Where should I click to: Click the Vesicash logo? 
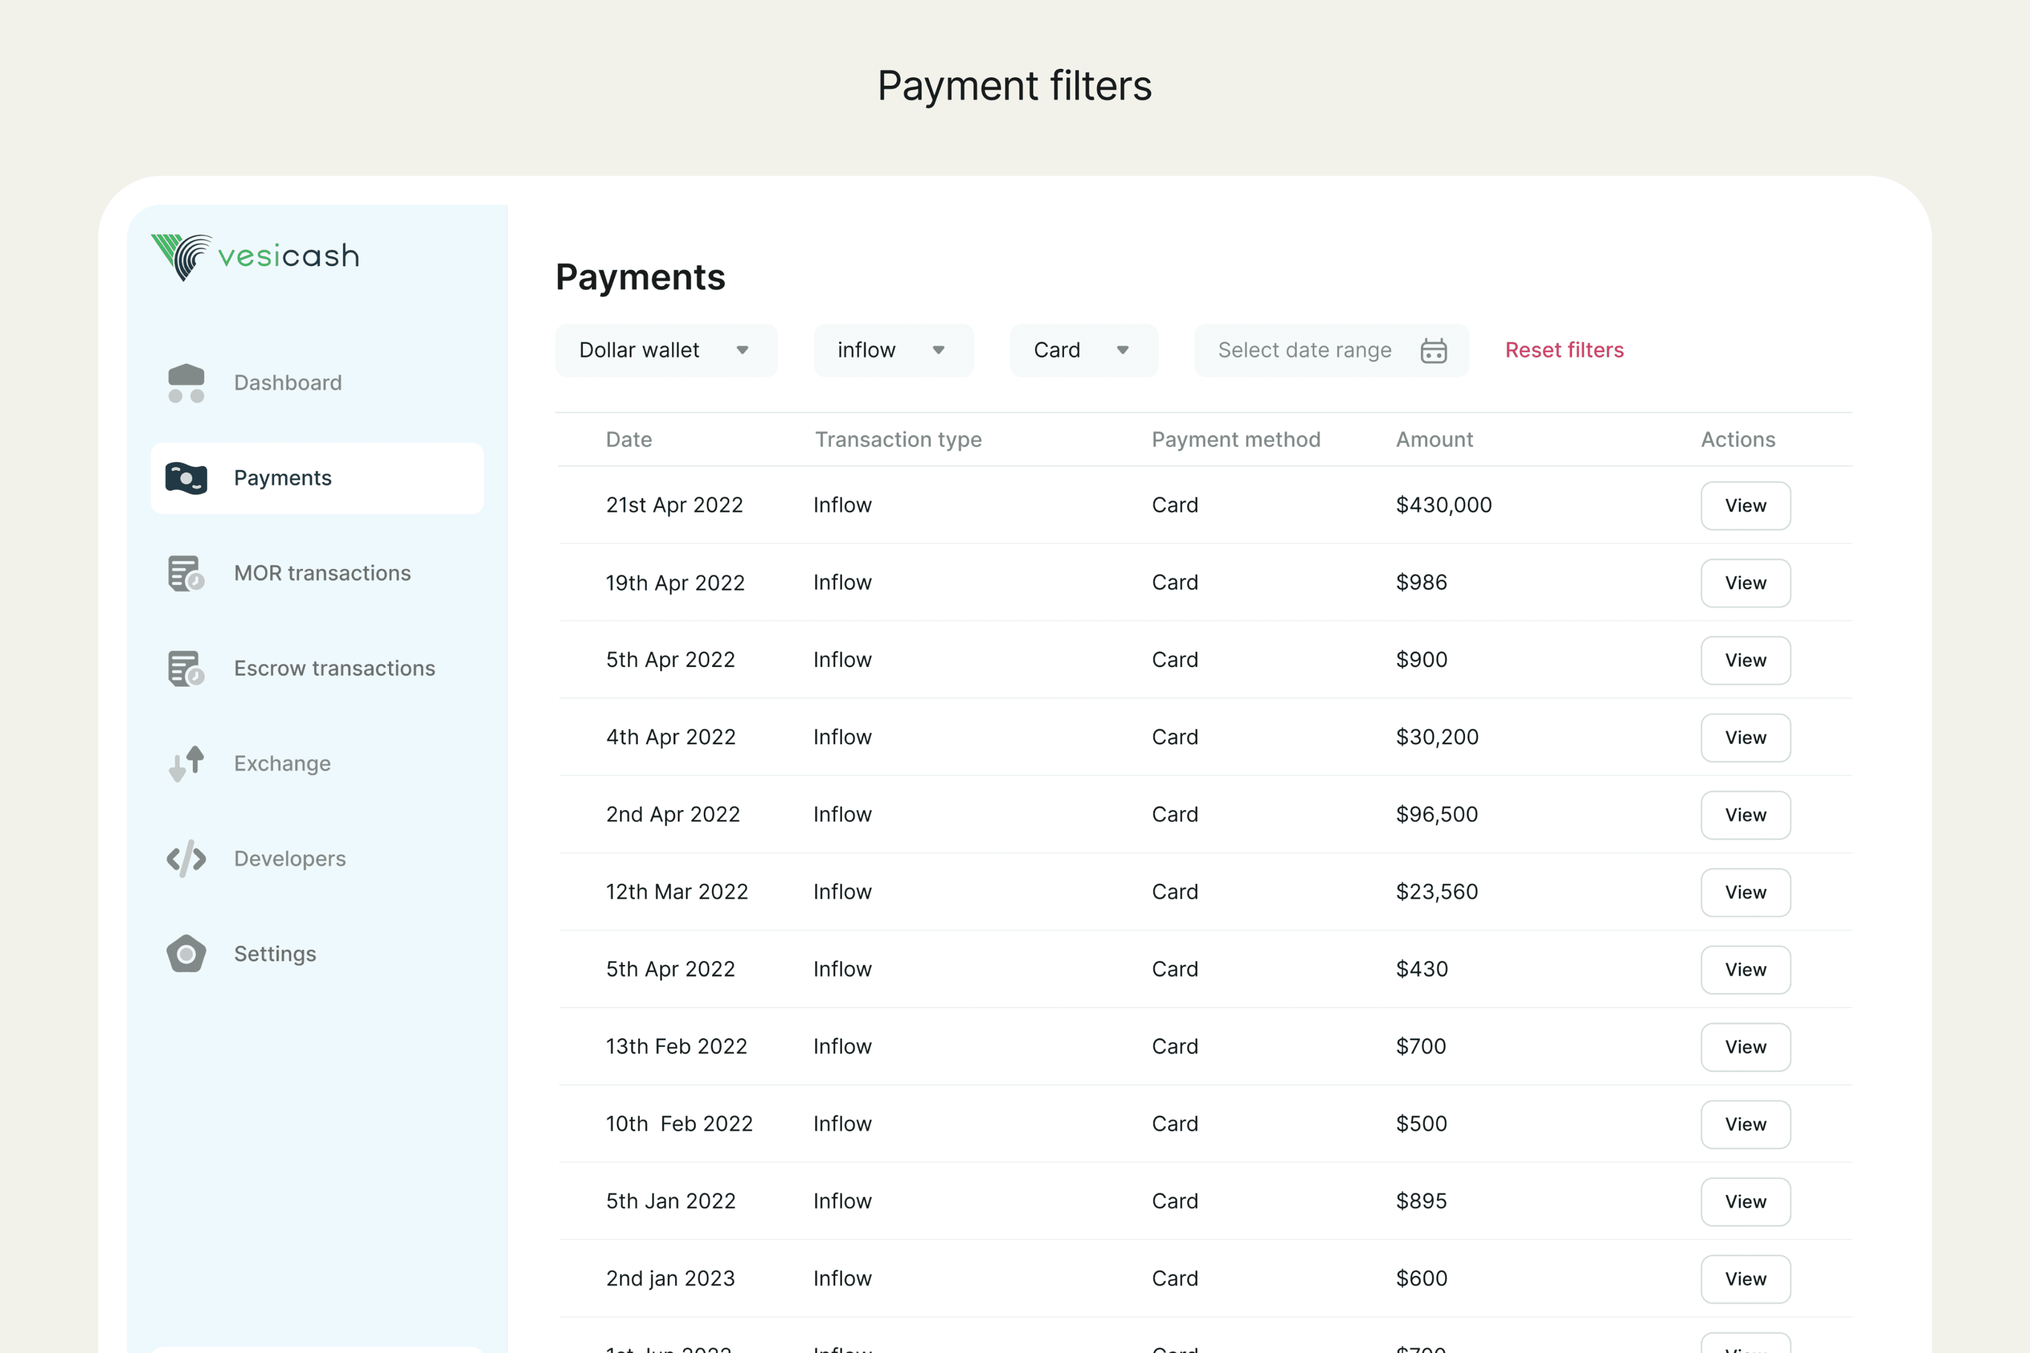point(255,257)
